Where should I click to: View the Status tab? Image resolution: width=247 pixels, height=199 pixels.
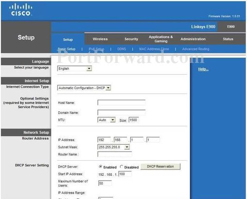tap(228, 39)
